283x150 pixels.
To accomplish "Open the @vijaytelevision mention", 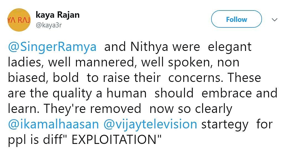I will click(150, 125).
